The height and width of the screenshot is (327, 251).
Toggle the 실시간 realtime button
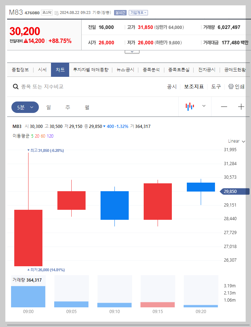[120, 13]
